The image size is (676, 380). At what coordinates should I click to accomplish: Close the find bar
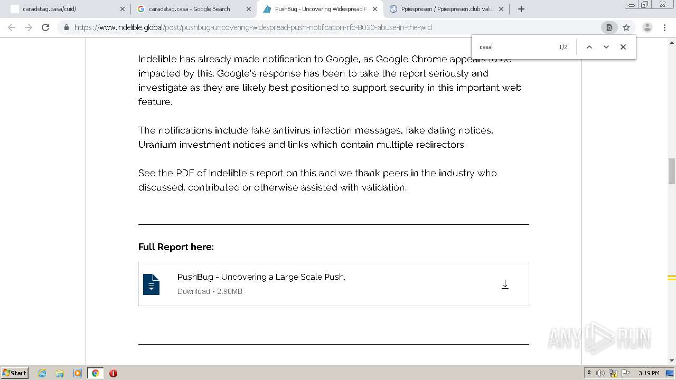(x=623, y=47)
